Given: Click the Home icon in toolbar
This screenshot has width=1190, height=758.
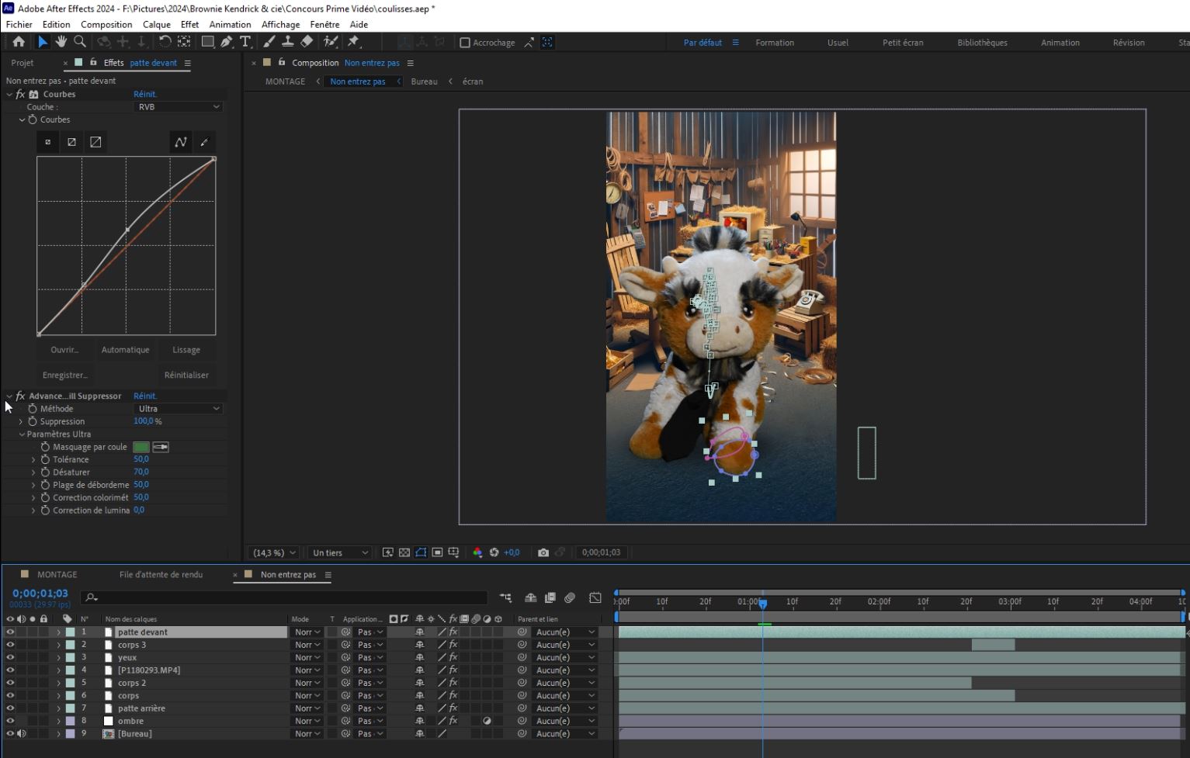Looking at the screenshot, I should (19, 42).
